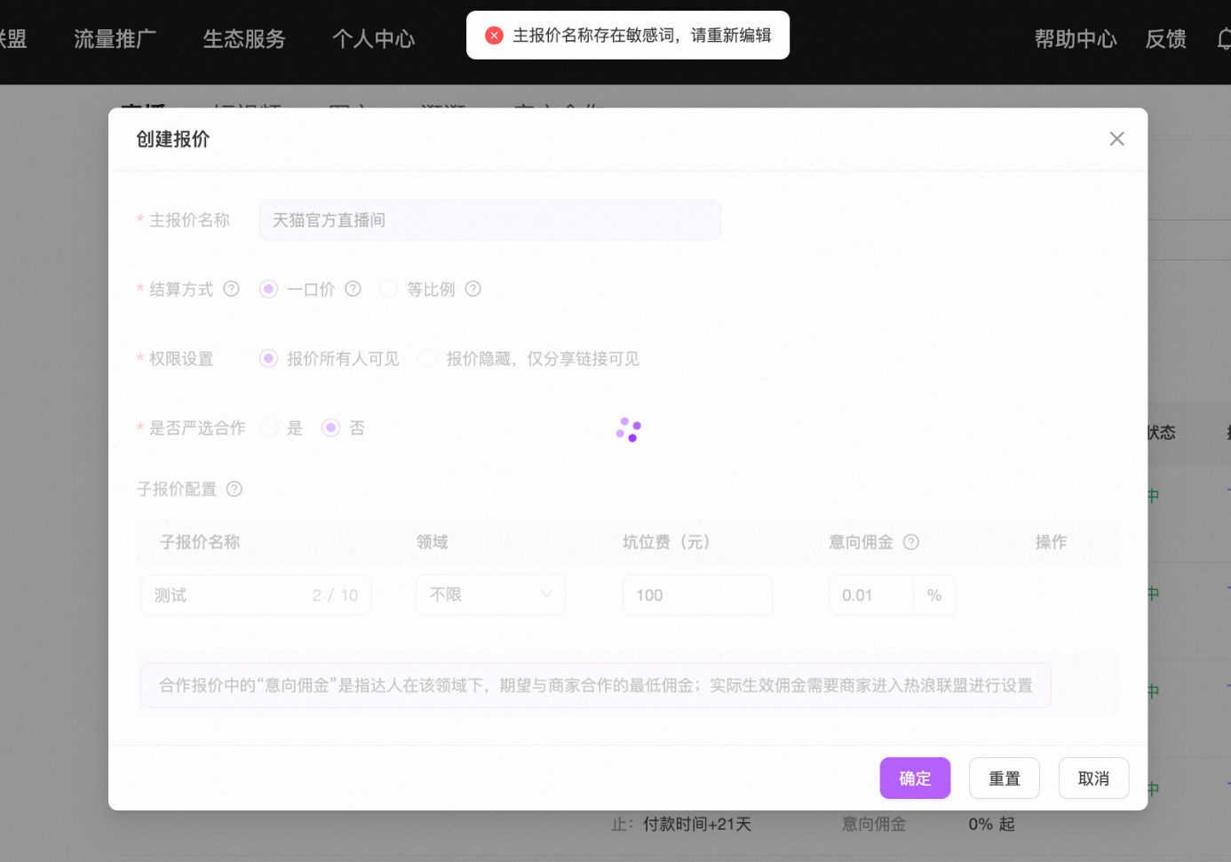Click the red error icon in toast
The width and height of the screenshot is (1231, 862).
pyautogui.click(x=495, y=36)
